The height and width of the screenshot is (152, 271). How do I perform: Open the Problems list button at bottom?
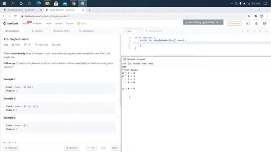11,148
